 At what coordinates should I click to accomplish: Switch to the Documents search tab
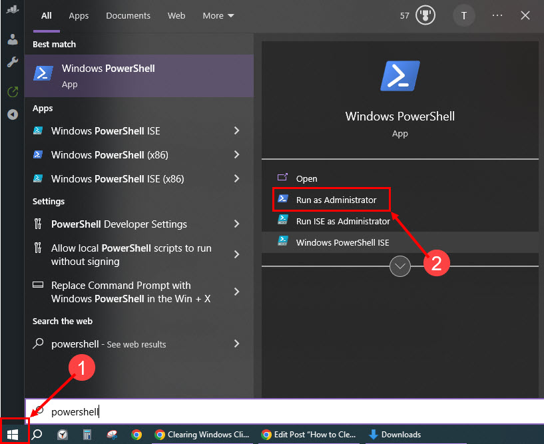click(x=128, y=15)
